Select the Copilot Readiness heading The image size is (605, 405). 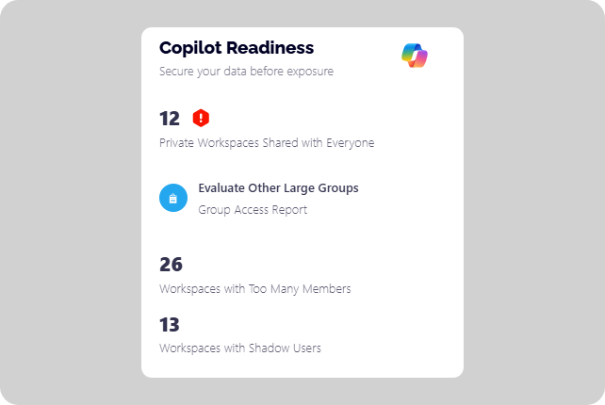(x=237, y=47)
